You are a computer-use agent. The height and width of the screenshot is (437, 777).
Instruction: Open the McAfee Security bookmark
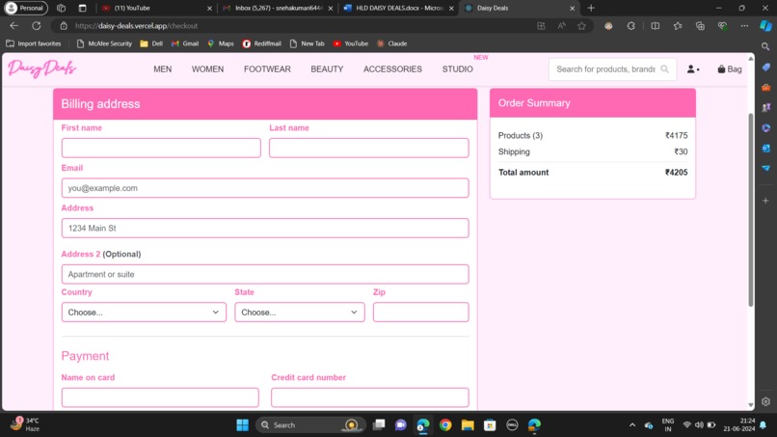click(104, 43)
